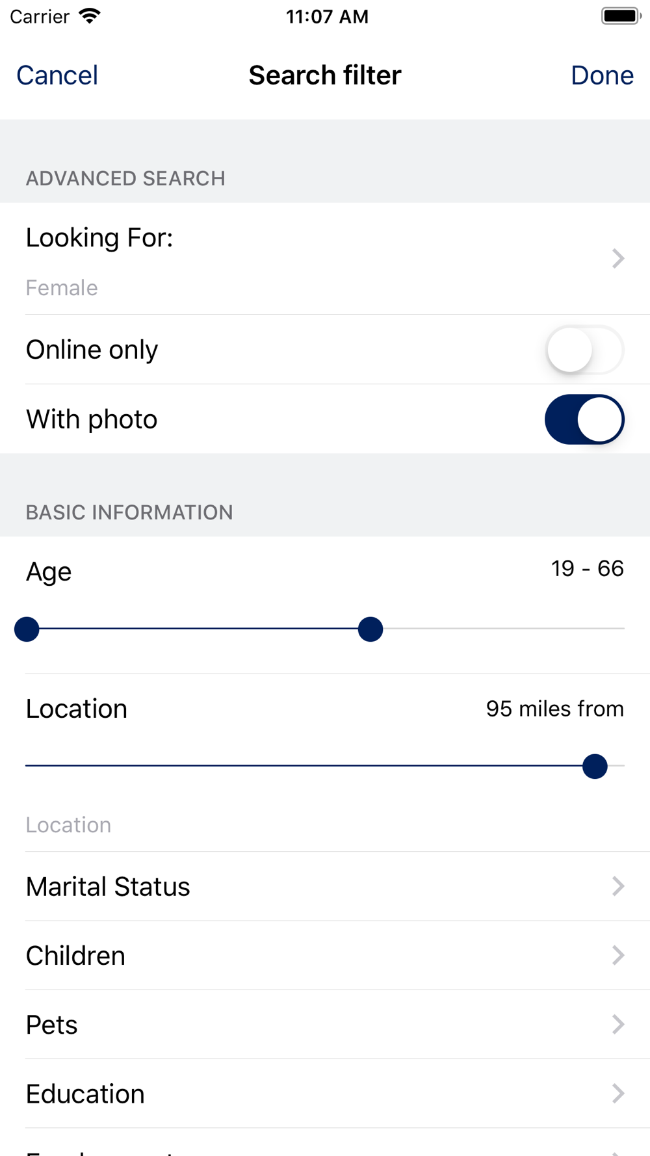Open the Education filter row
The height and width of the screenshot is (1156, 650).
tap(260, 1094)
